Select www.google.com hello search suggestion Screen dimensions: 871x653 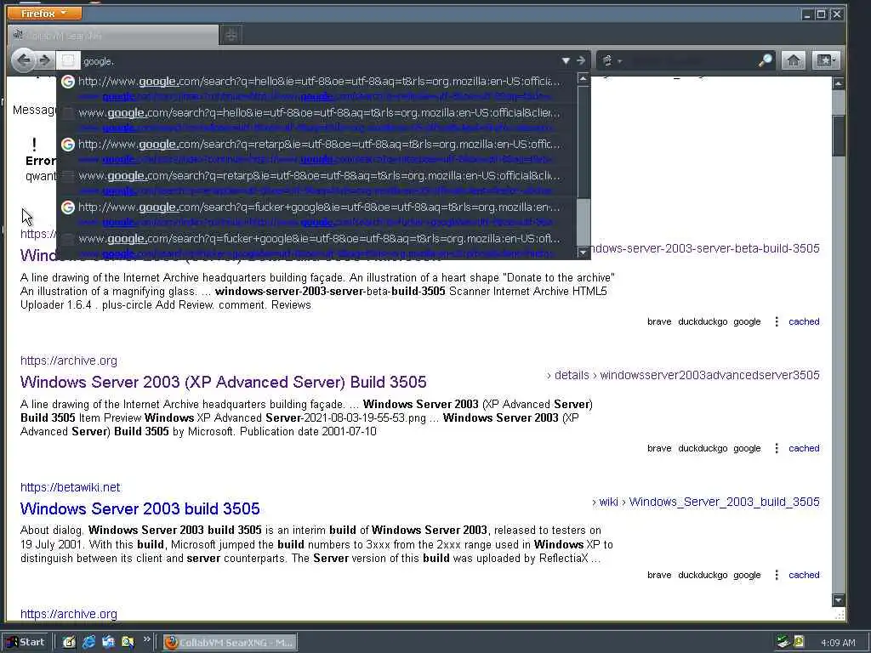pos(316,119)
